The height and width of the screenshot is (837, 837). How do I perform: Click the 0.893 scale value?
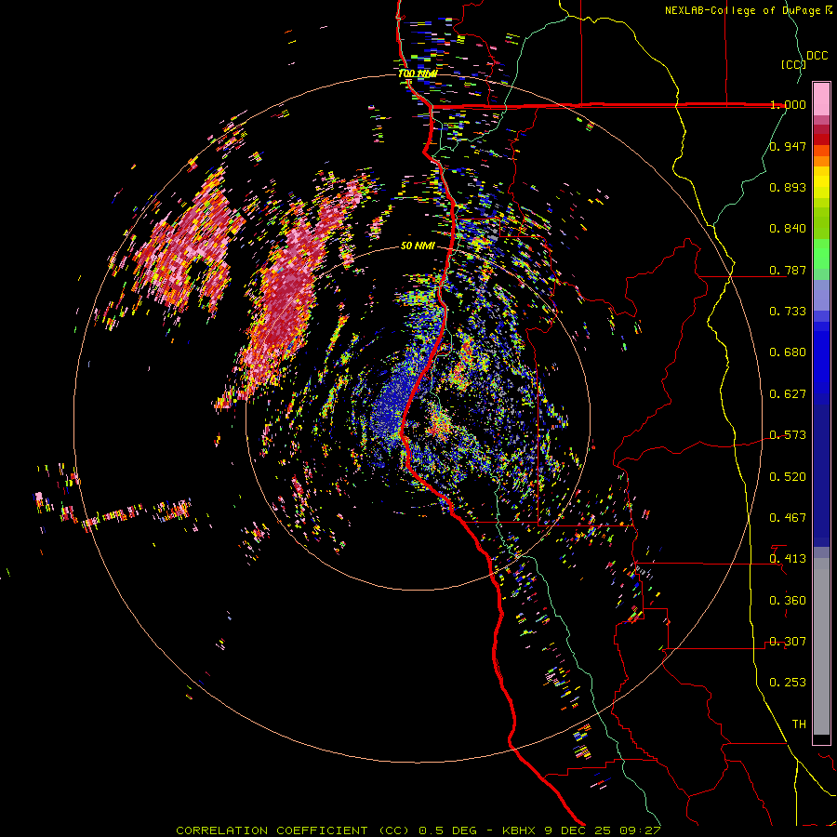tap(788, 187)
